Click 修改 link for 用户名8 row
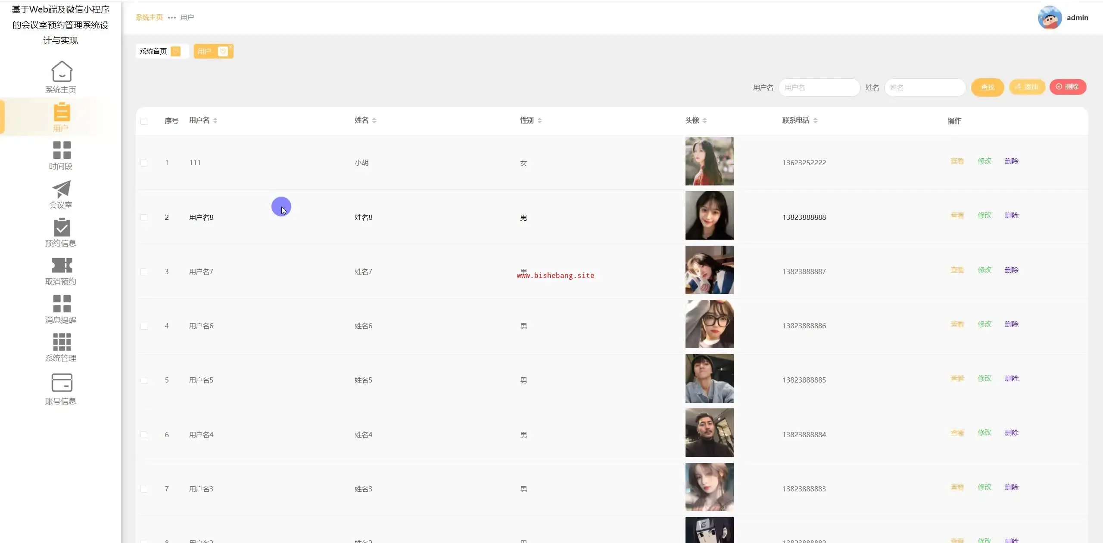The height and width of the screenshot is (543, 1103). 984,215
